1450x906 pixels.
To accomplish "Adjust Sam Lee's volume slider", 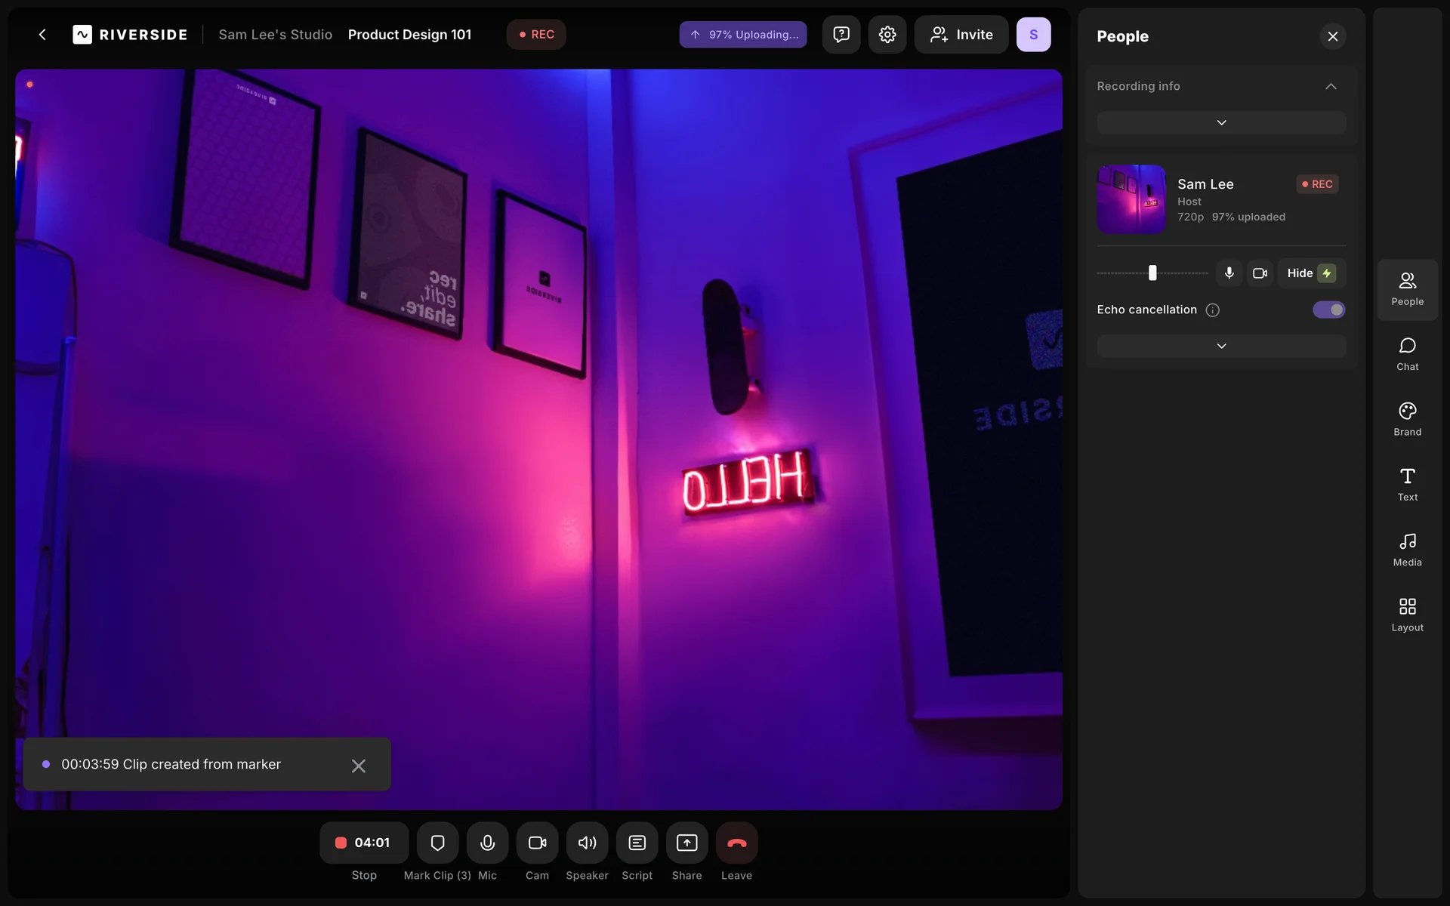I will pos(1152,273).
